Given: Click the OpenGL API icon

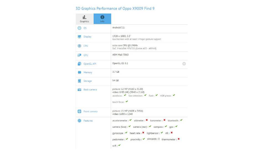Looking at the screenshot, I should click(79, 64).
